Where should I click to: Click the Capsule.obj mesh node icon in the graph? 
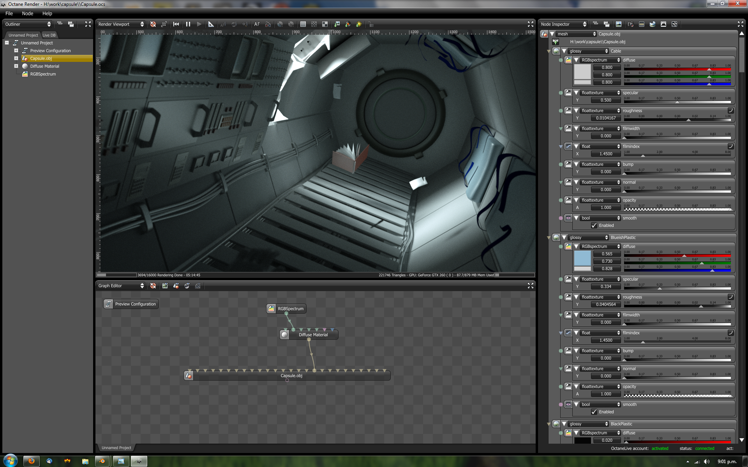coord(189,376)
